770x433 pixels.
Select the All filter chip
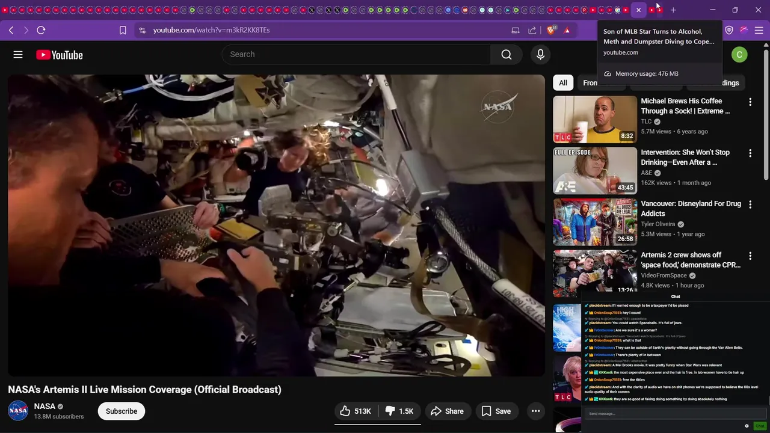coord(563,83)
